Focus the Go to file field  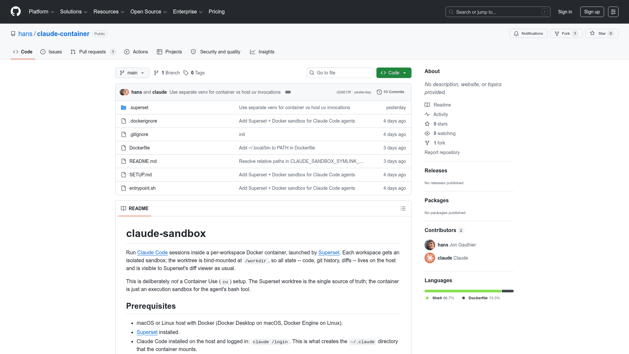point(340,73)
